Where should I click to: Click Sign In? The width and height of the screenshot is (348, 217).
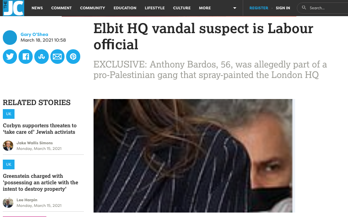point(283,8)
